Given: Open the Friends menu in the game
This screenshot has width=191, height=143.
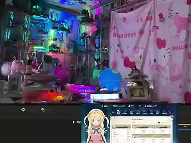Looking at the screenshot, I should coord(125,112).
